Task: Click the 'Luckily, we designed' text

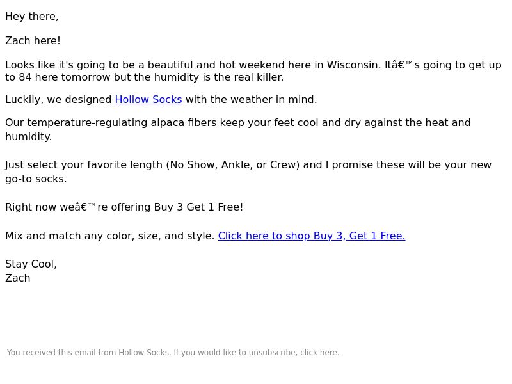Action: [58, 100]
